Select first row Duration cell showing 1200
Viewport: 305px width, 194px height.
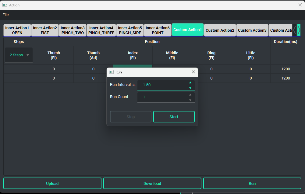pyautogui.click(x=285, y=69)
